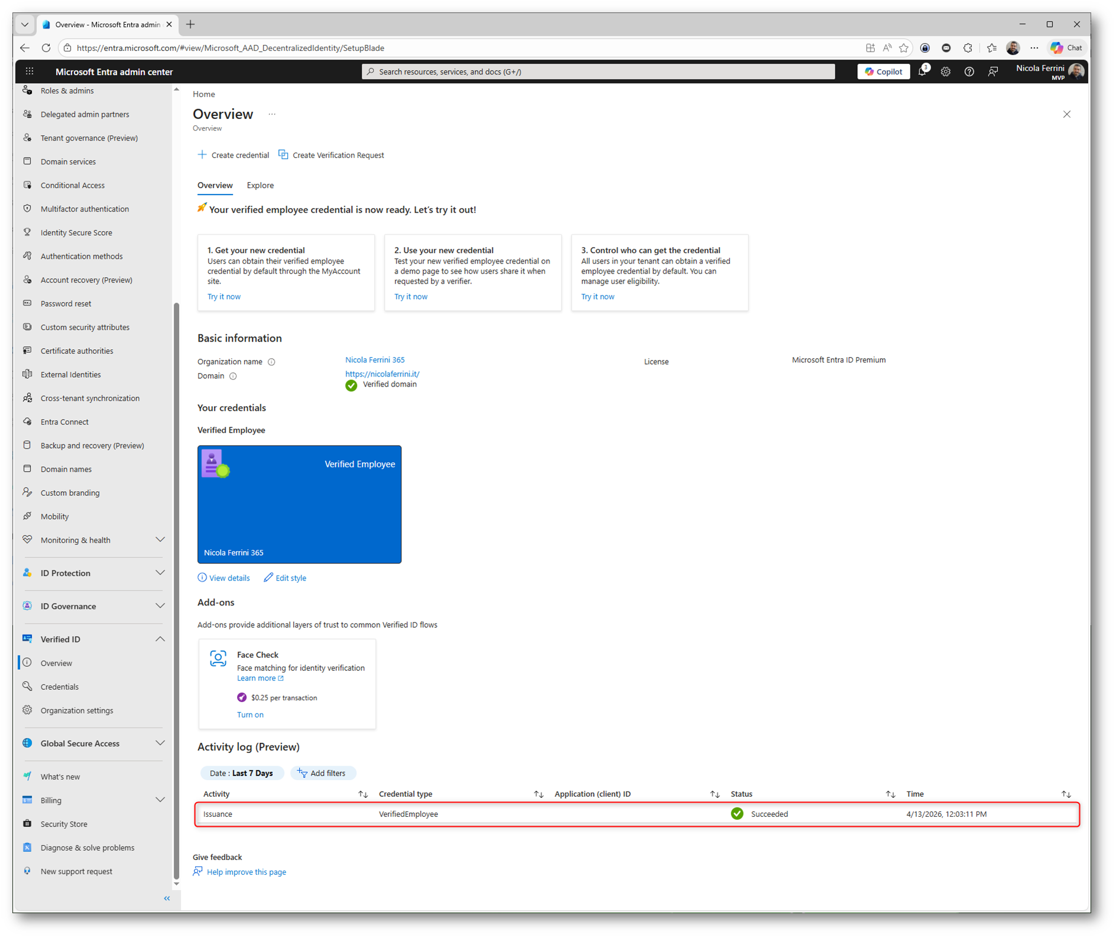Select the Overview tab
The image size is (1116, 938).
coord(215,185)
